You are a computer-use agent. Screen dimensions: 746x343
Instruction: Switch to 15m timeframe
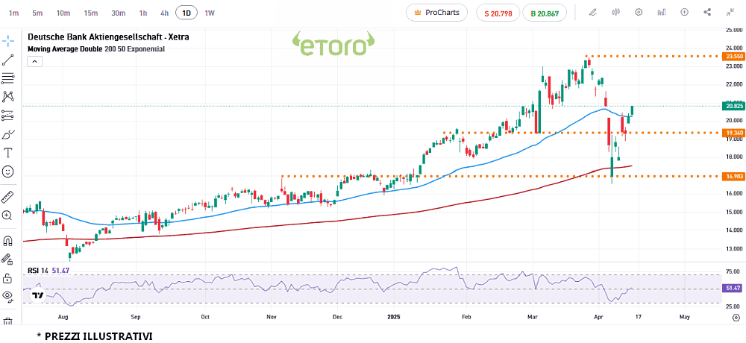pos(90,13)
